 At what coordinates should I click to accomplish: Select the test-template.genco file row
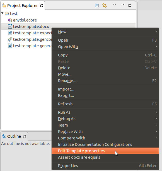click(26, 39)
